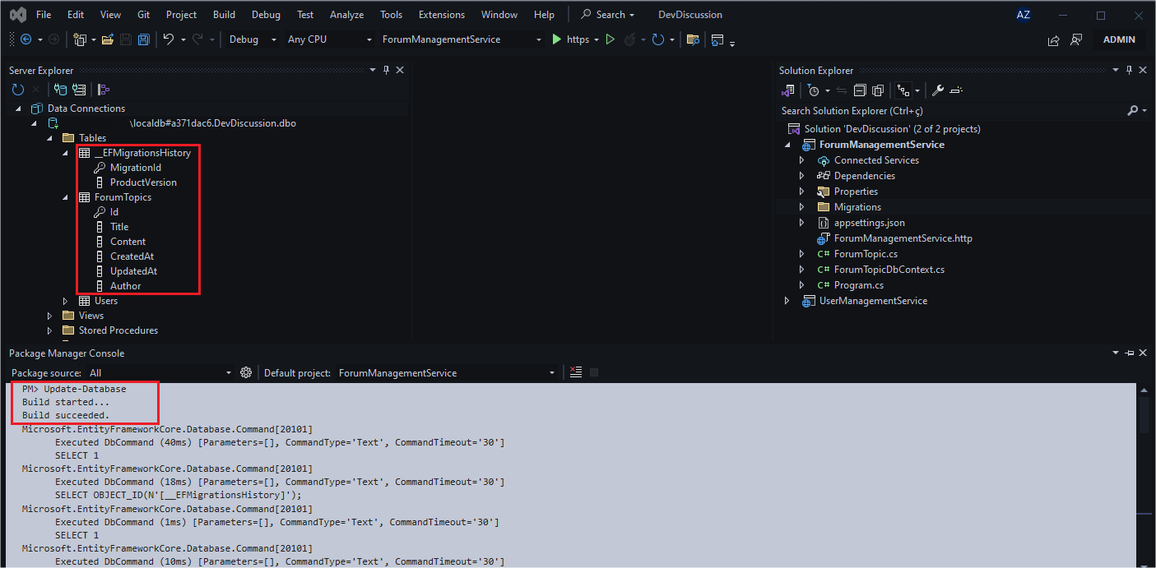Image resolution: width=1156 pixels, height=568 pixels.
Task: Refresh the Server Explorer tree
Action: coord(18,90)
